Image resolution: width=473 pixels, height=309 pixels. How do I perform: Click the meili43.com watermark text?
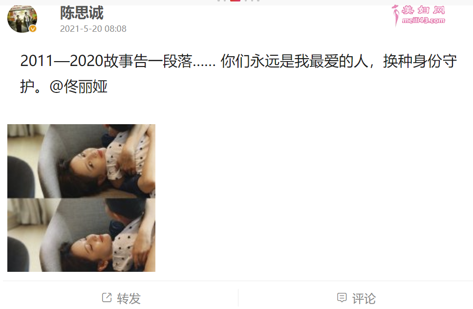[424, 21]
